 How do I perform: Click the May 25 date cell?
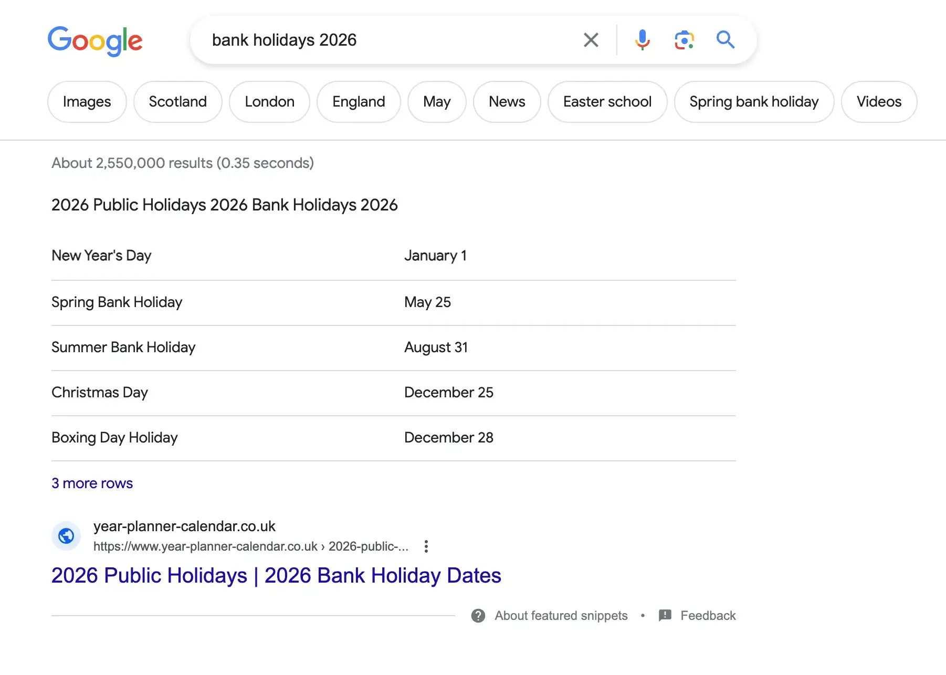(428, 302)
